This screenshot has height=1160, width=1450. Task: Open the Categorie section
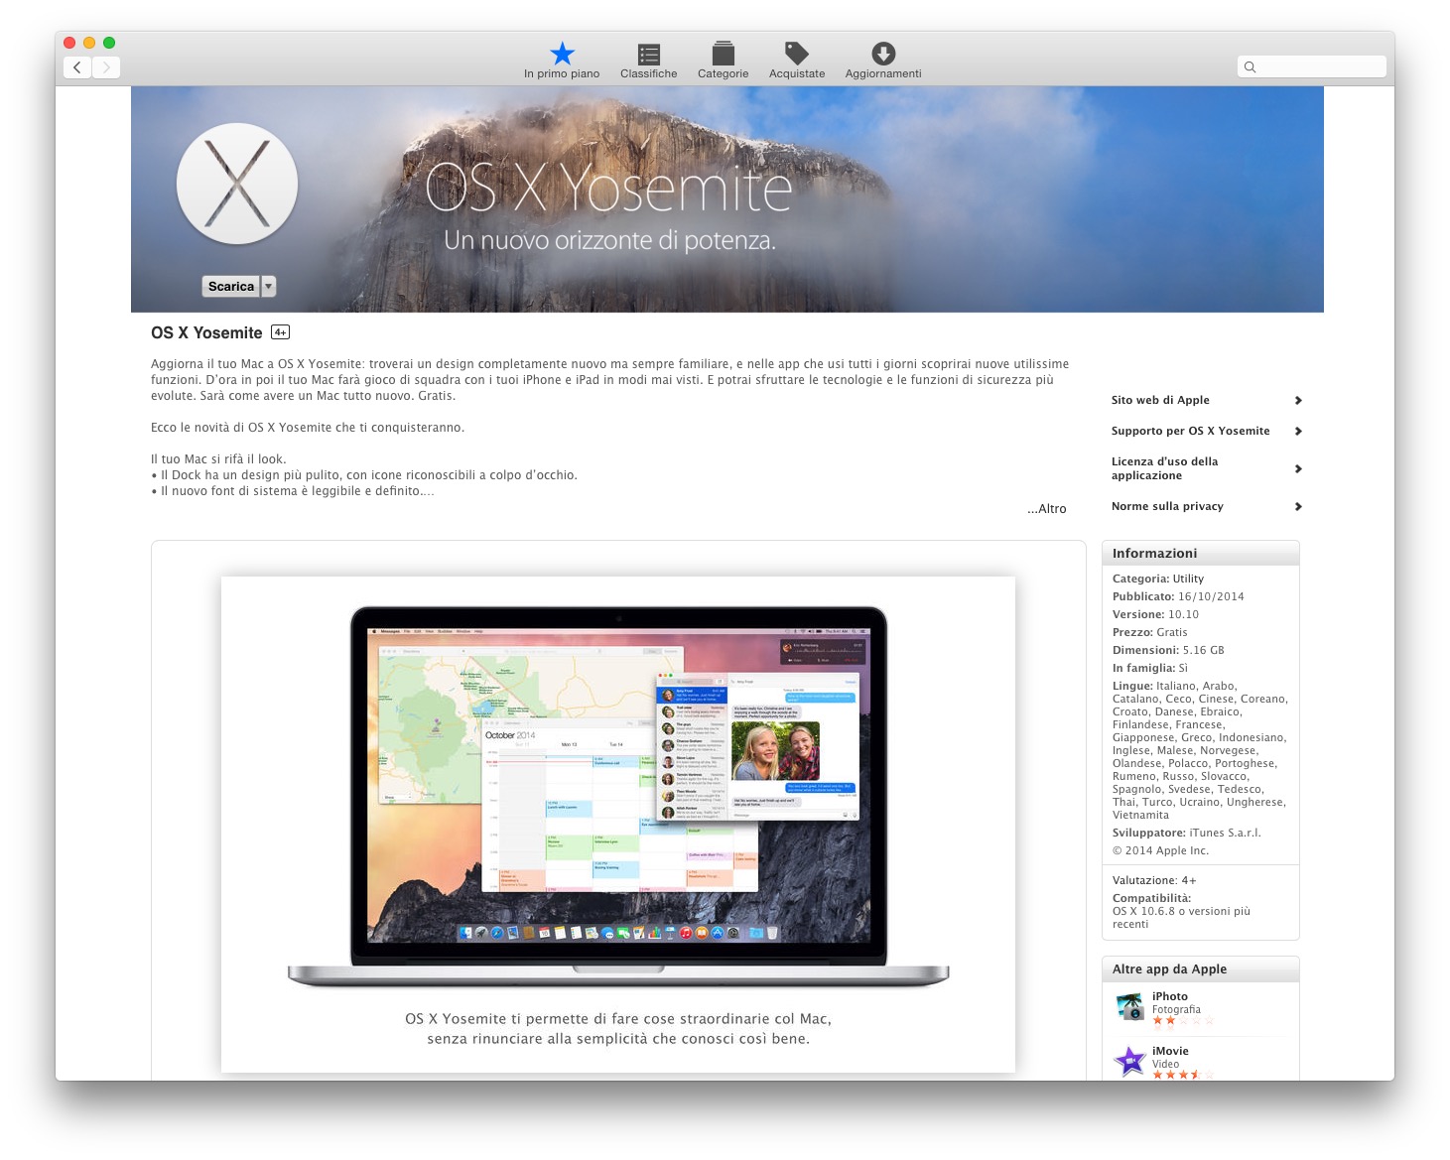(x=723, y=61)
